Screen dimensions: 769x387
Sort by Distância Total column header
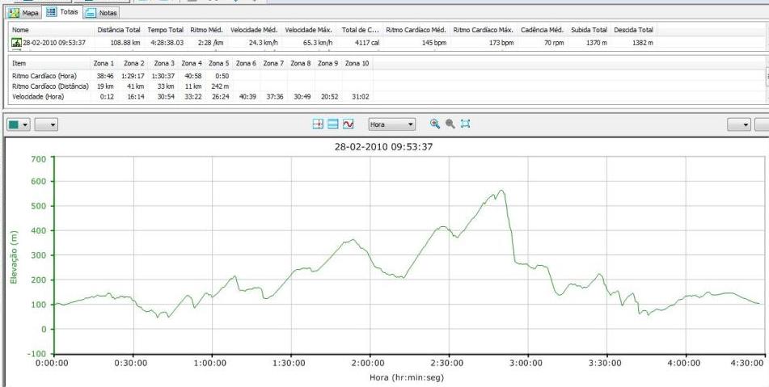click(x=119, y=30)
